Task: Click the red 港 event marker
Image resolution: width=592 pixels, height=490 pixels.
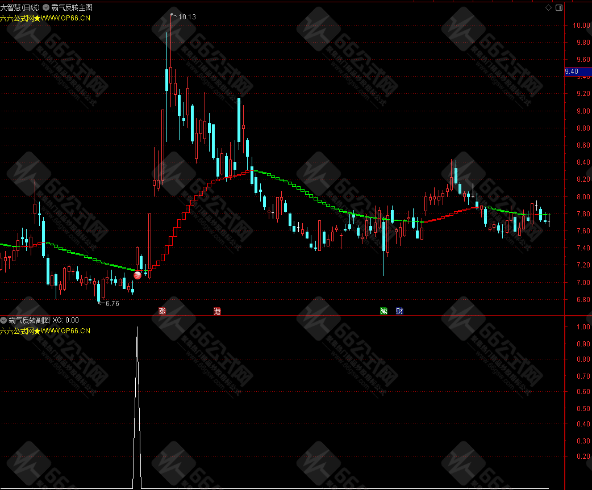Action: pos(217,311)
